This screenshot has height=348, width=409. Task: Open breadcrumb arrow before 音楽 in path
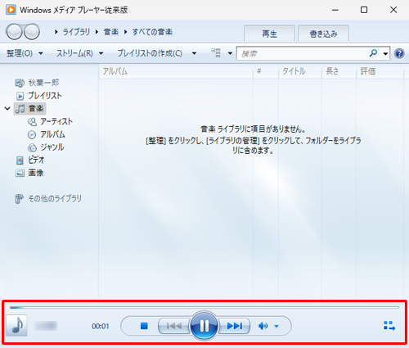pos(97,32)
